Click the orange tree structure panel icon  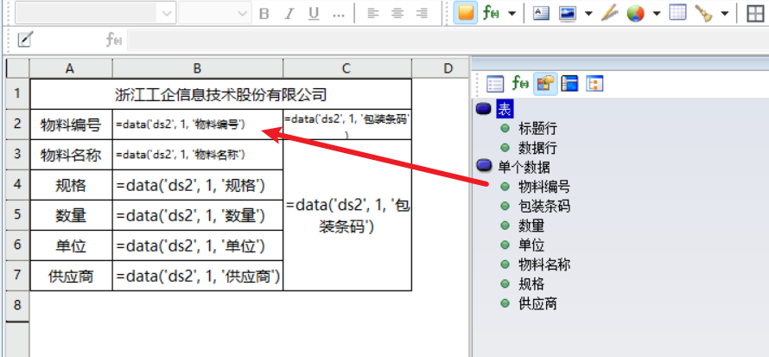coord(594,83)
